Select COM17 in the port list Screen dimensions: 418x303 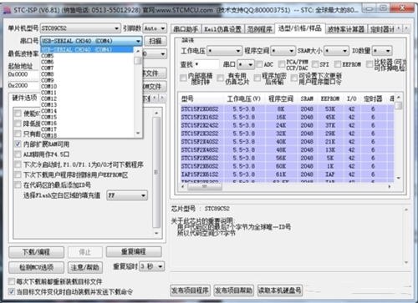pyautogui.click(x=87, y=129)
